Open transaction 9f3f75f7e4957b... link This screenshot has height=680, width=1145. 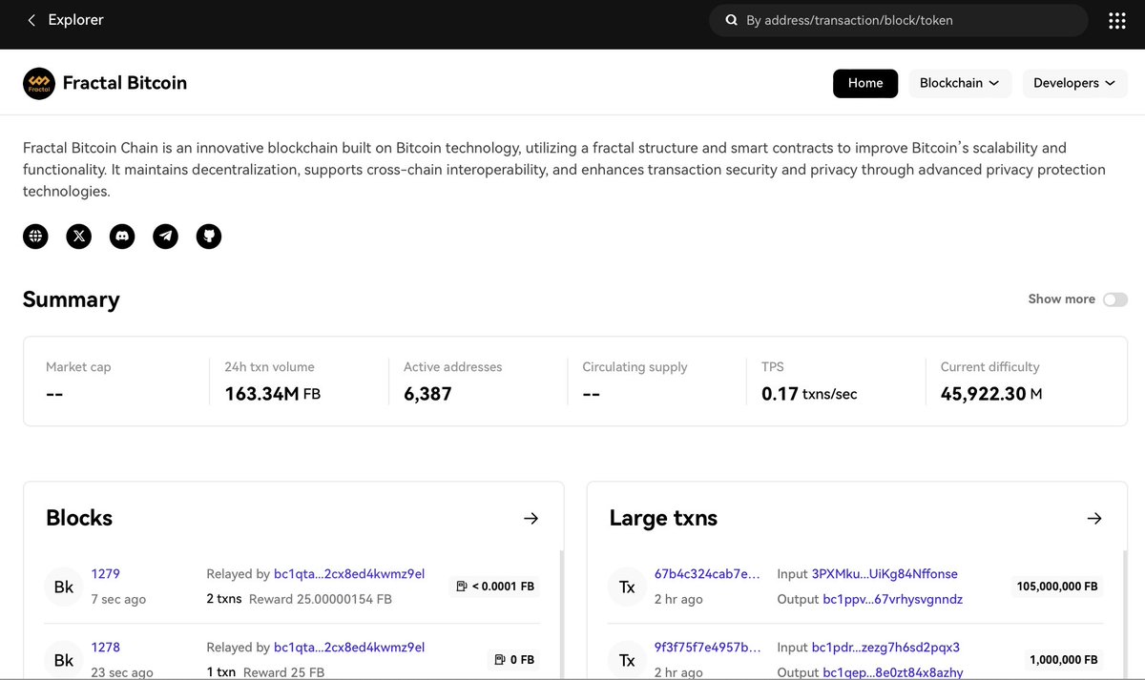point(707,648)
